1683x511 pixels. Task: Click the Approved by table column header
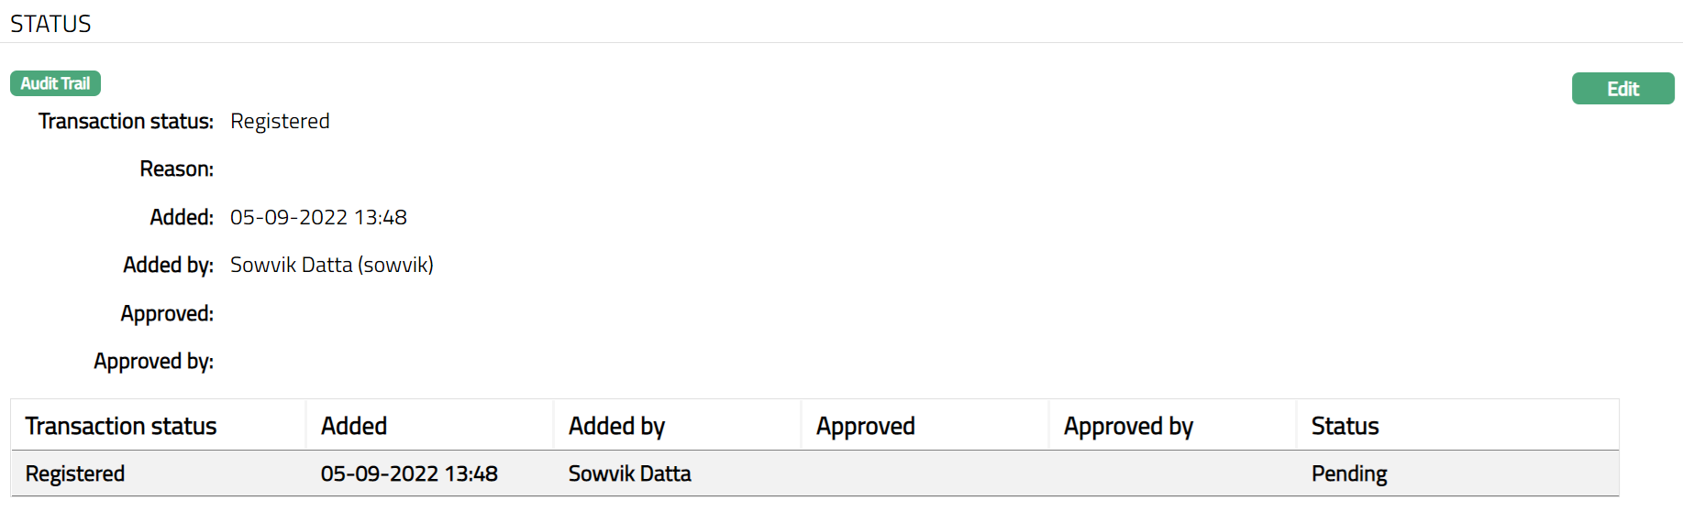point(1128,426)
